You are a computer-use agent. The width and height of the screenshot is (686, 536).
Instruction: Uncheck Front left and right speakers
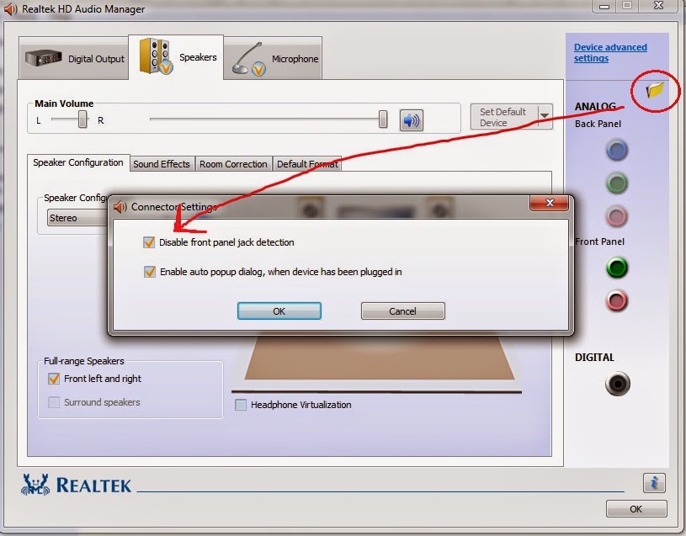point(54,379)
